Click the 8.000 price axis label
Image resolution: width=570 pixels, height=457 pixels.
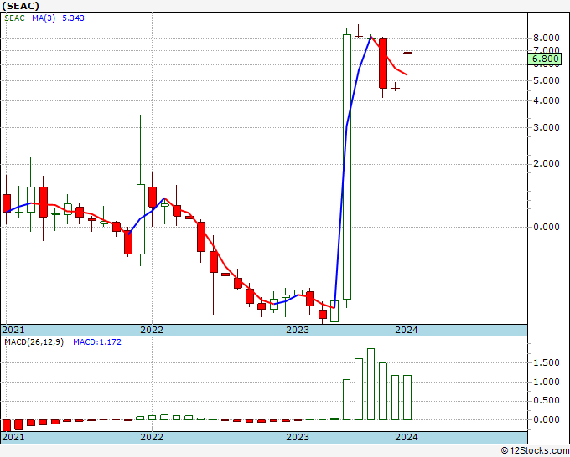coord(546,38)
